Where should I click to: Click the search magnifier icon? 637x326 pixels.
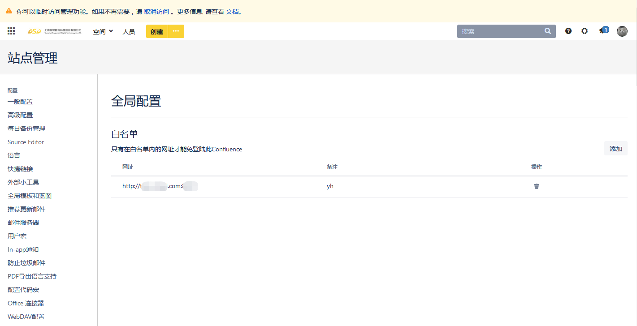coord(548,31)
